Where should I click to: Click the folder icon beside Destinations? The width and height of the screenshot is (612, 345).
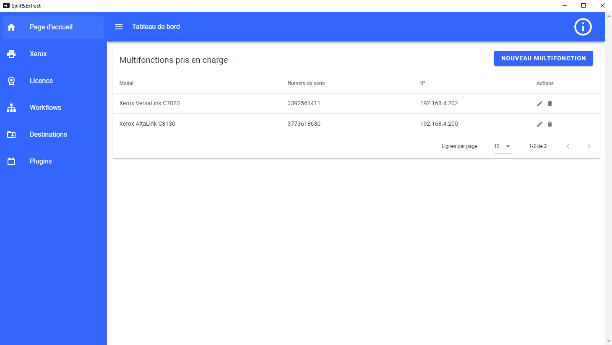(x=11, y=135)
